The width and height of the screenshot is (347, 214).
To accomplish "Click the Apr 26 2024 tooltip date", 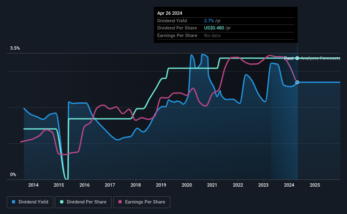I will pyautogui.click(x=170, y=13).
